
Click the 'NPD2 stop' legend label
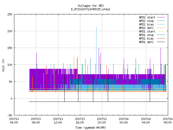[x=146, y=21]
